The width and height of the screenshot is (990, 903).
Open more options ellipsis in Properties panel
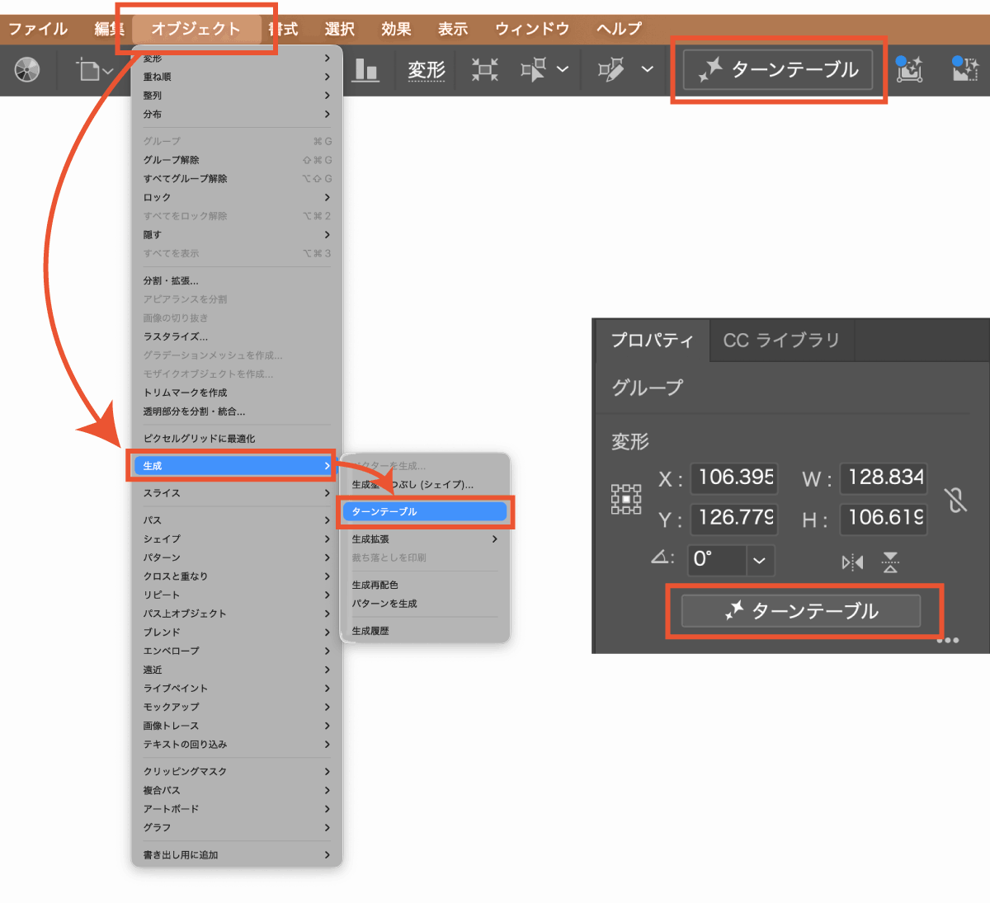coord(948,640)
